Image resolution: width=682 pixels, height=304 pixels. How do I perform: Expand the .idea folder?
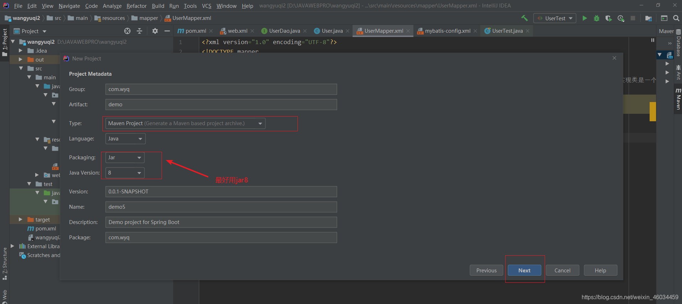21,50
